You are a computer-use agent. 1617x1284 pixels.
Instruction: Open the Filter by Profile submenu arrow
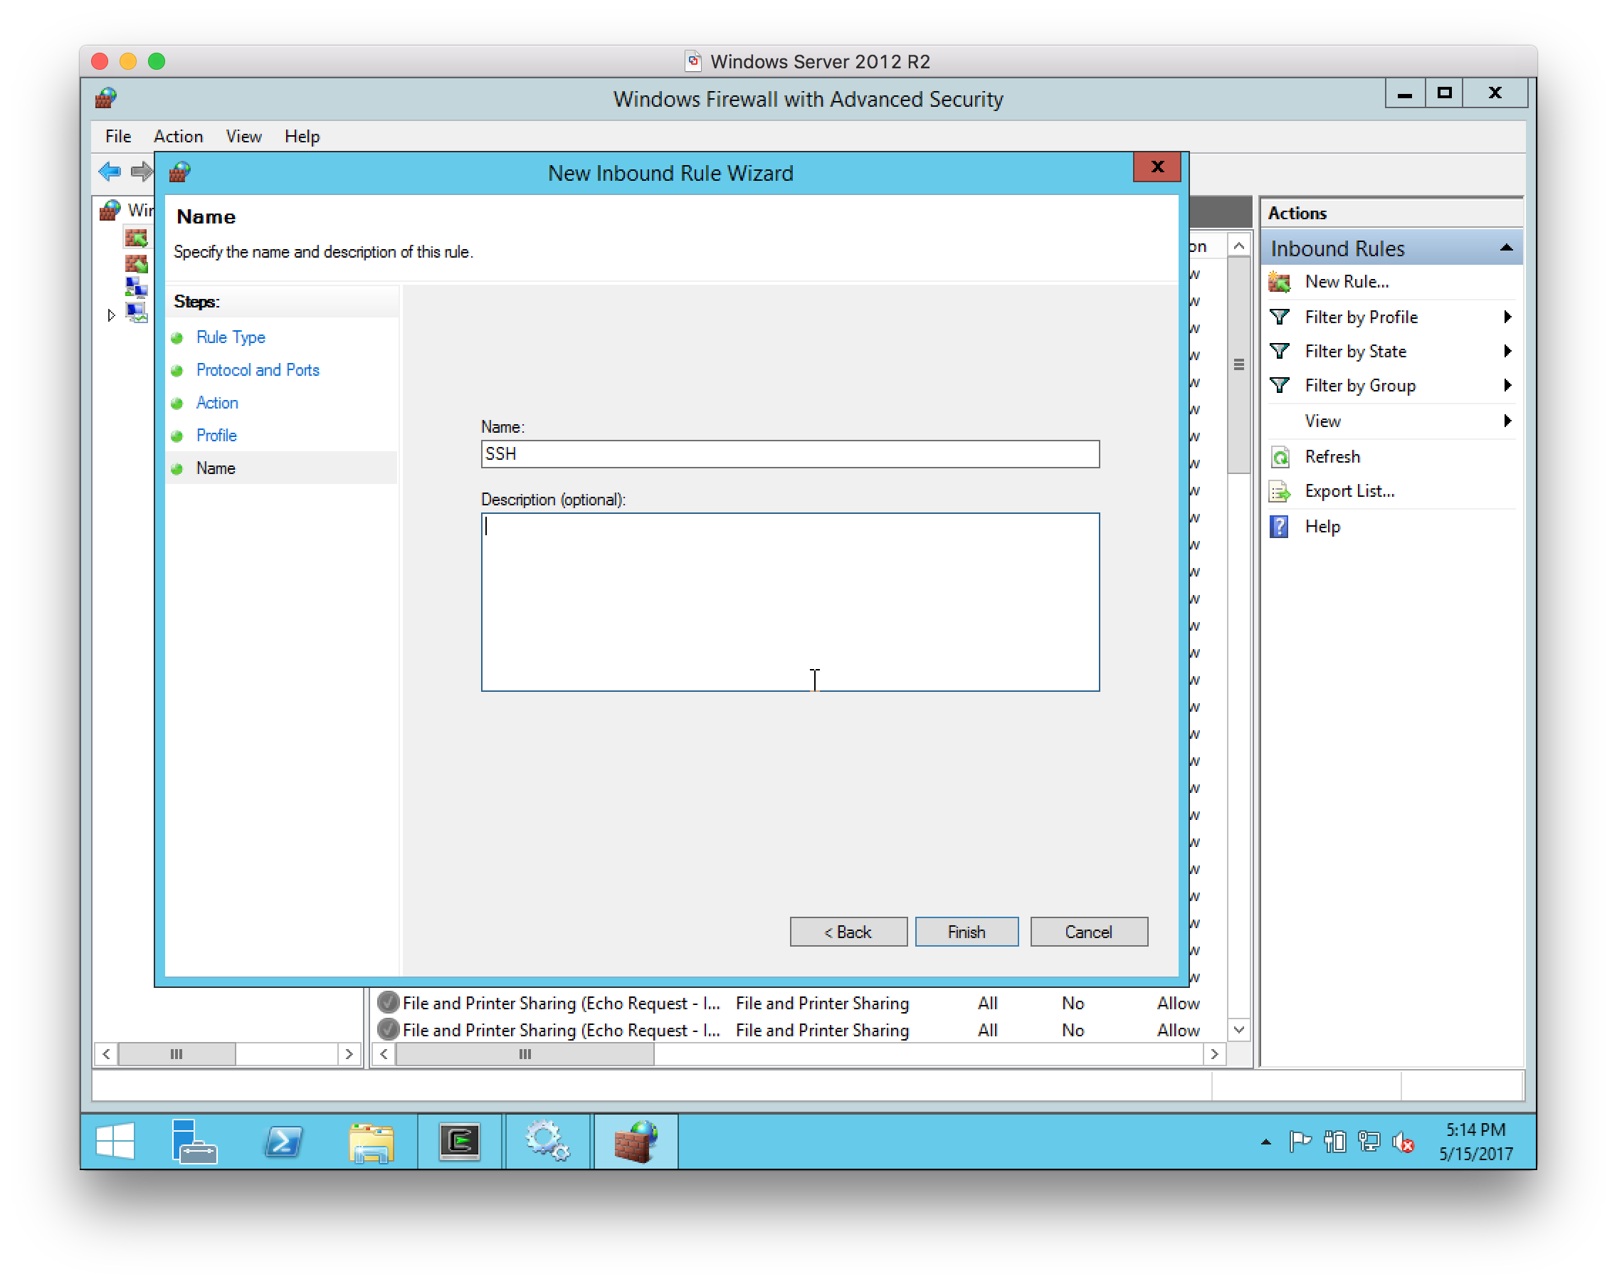1507,317
